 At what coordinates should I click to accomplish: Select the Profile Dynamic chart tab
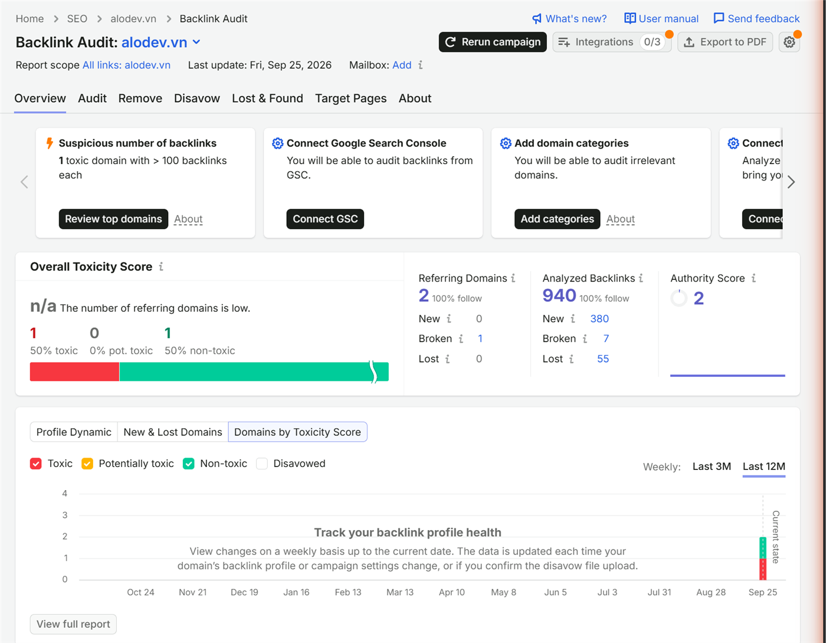click(x=74, y=432)
